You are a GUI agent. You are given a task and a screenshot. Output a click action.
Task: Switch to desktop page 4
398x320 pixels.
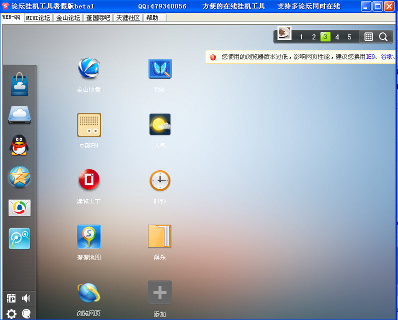coord(337,37)
